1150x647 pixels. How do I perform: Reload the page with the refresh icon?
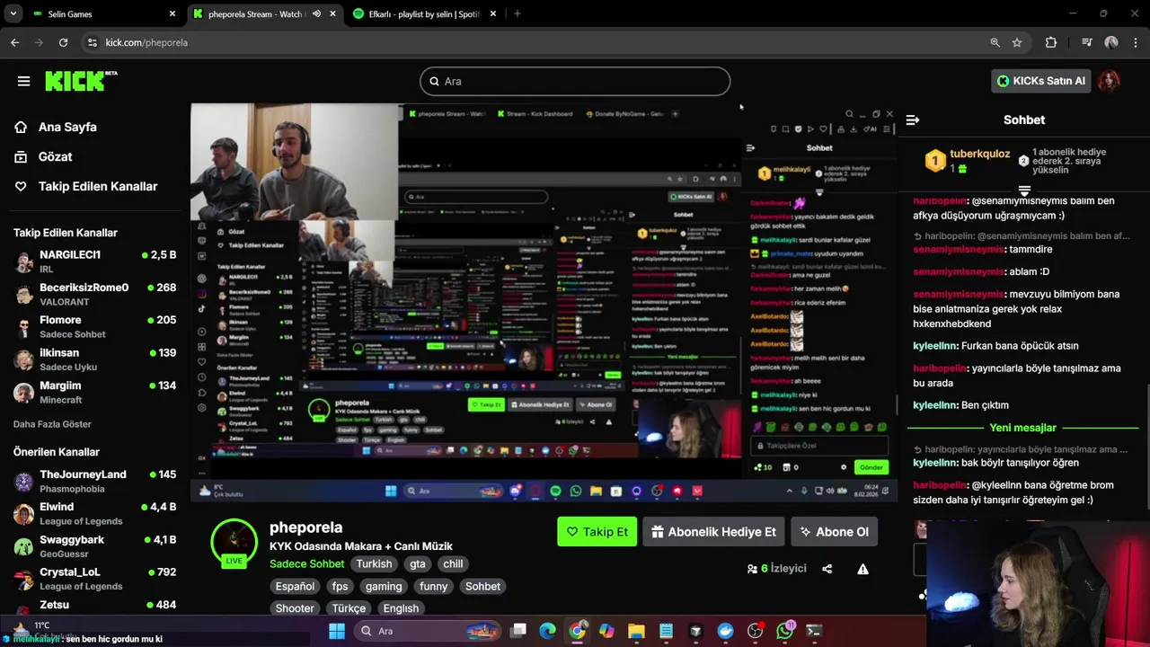click(x=63, y=42)
